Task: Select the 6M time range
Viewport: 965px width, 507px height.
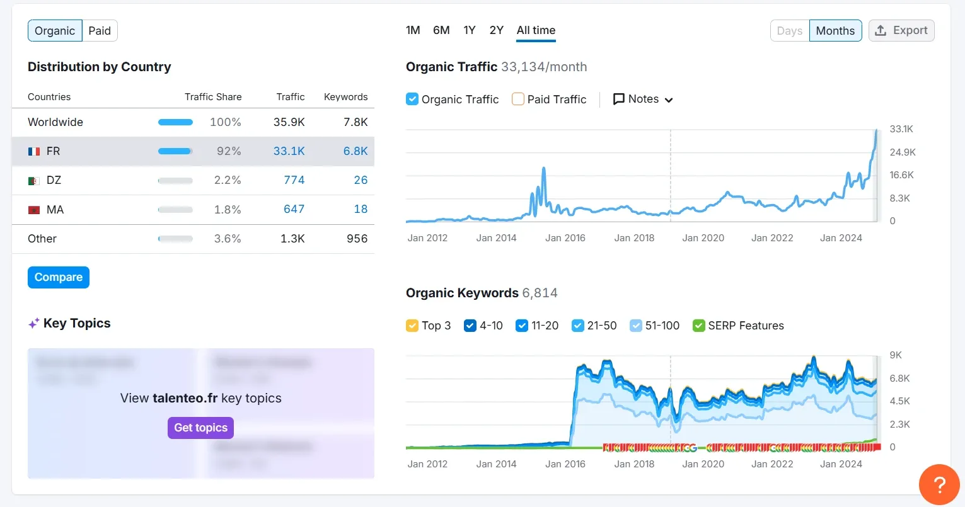Action: pyautogui.click(x=441, y=30)
